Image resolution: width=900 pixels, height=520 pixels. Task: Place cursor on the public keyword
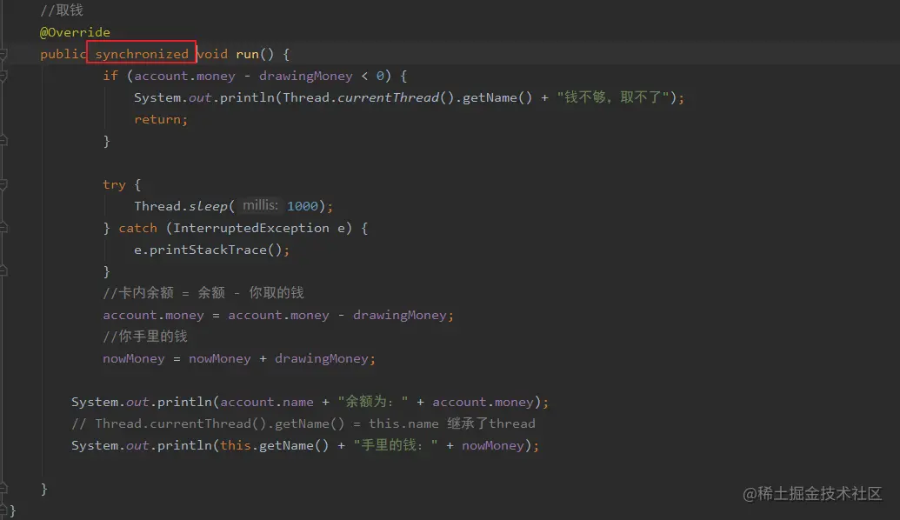coord(63,54)
